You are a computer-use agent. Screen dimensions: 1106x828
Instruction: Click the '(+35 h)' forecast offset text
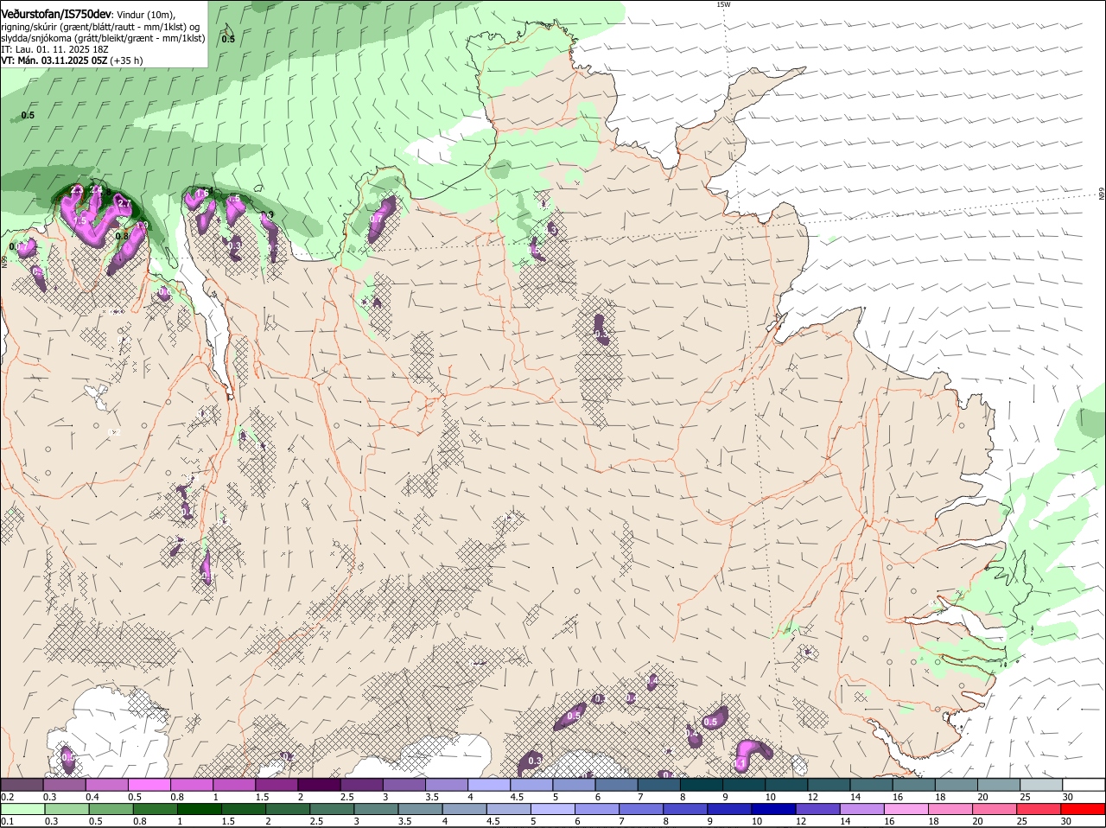[126, 61]
